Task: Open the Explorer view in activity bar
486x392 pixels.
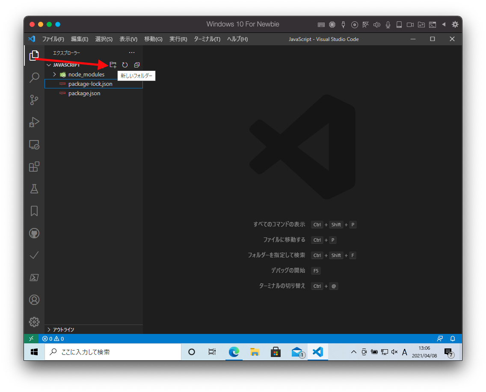Action: coord(34,56)
